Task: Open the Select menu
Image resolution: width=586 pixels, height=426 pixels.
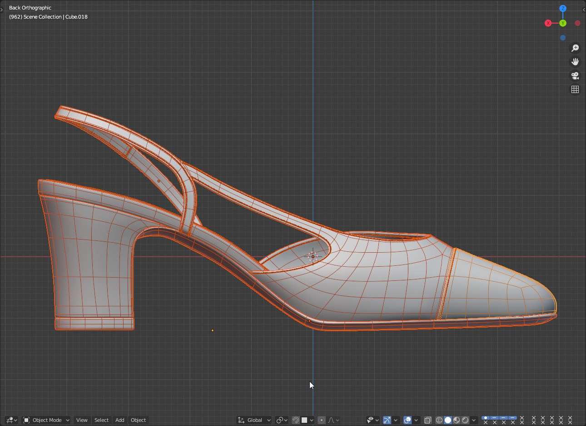Action: point(101,420)
